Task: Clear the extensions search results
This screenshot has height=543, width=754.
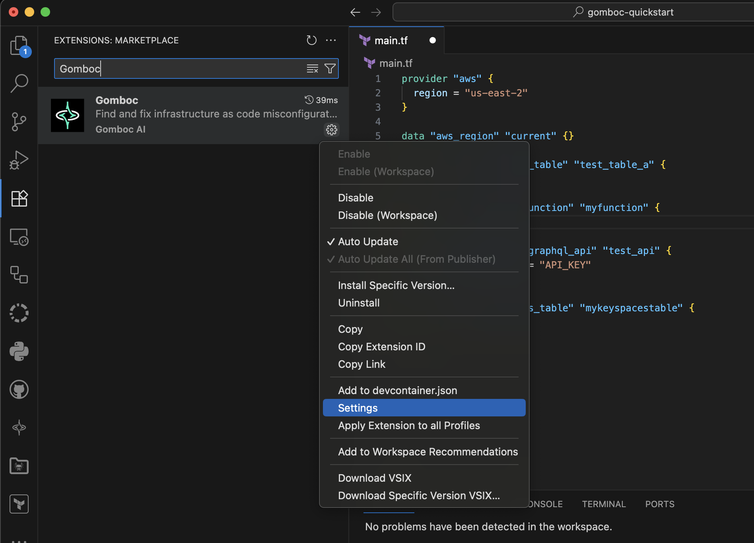Action: point(313,68)
